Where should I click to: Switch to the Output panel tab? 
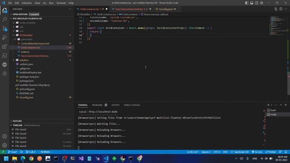tap(116, 105)
